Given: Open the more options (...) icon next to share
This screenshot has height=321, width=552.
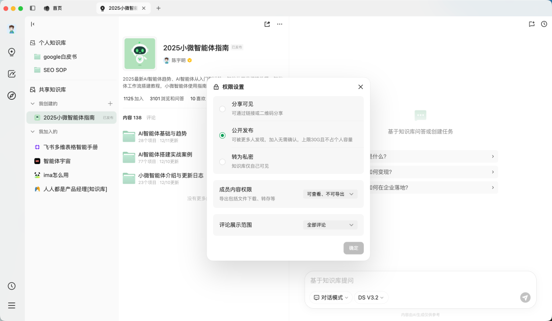Looking at the screenshot, I should coord(280,24).
